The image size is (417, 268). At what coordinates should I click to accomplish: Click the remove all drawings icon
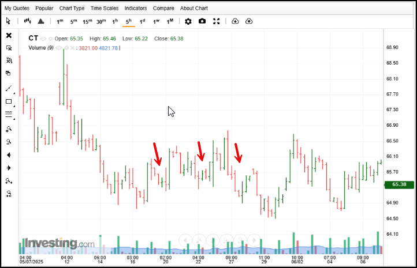point(9,61)
